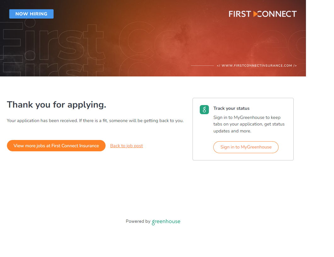Click the orange arrow in First Connect logo
This screenshot has width=334, height=257.
pyautogui.click(x=255, y=14)
